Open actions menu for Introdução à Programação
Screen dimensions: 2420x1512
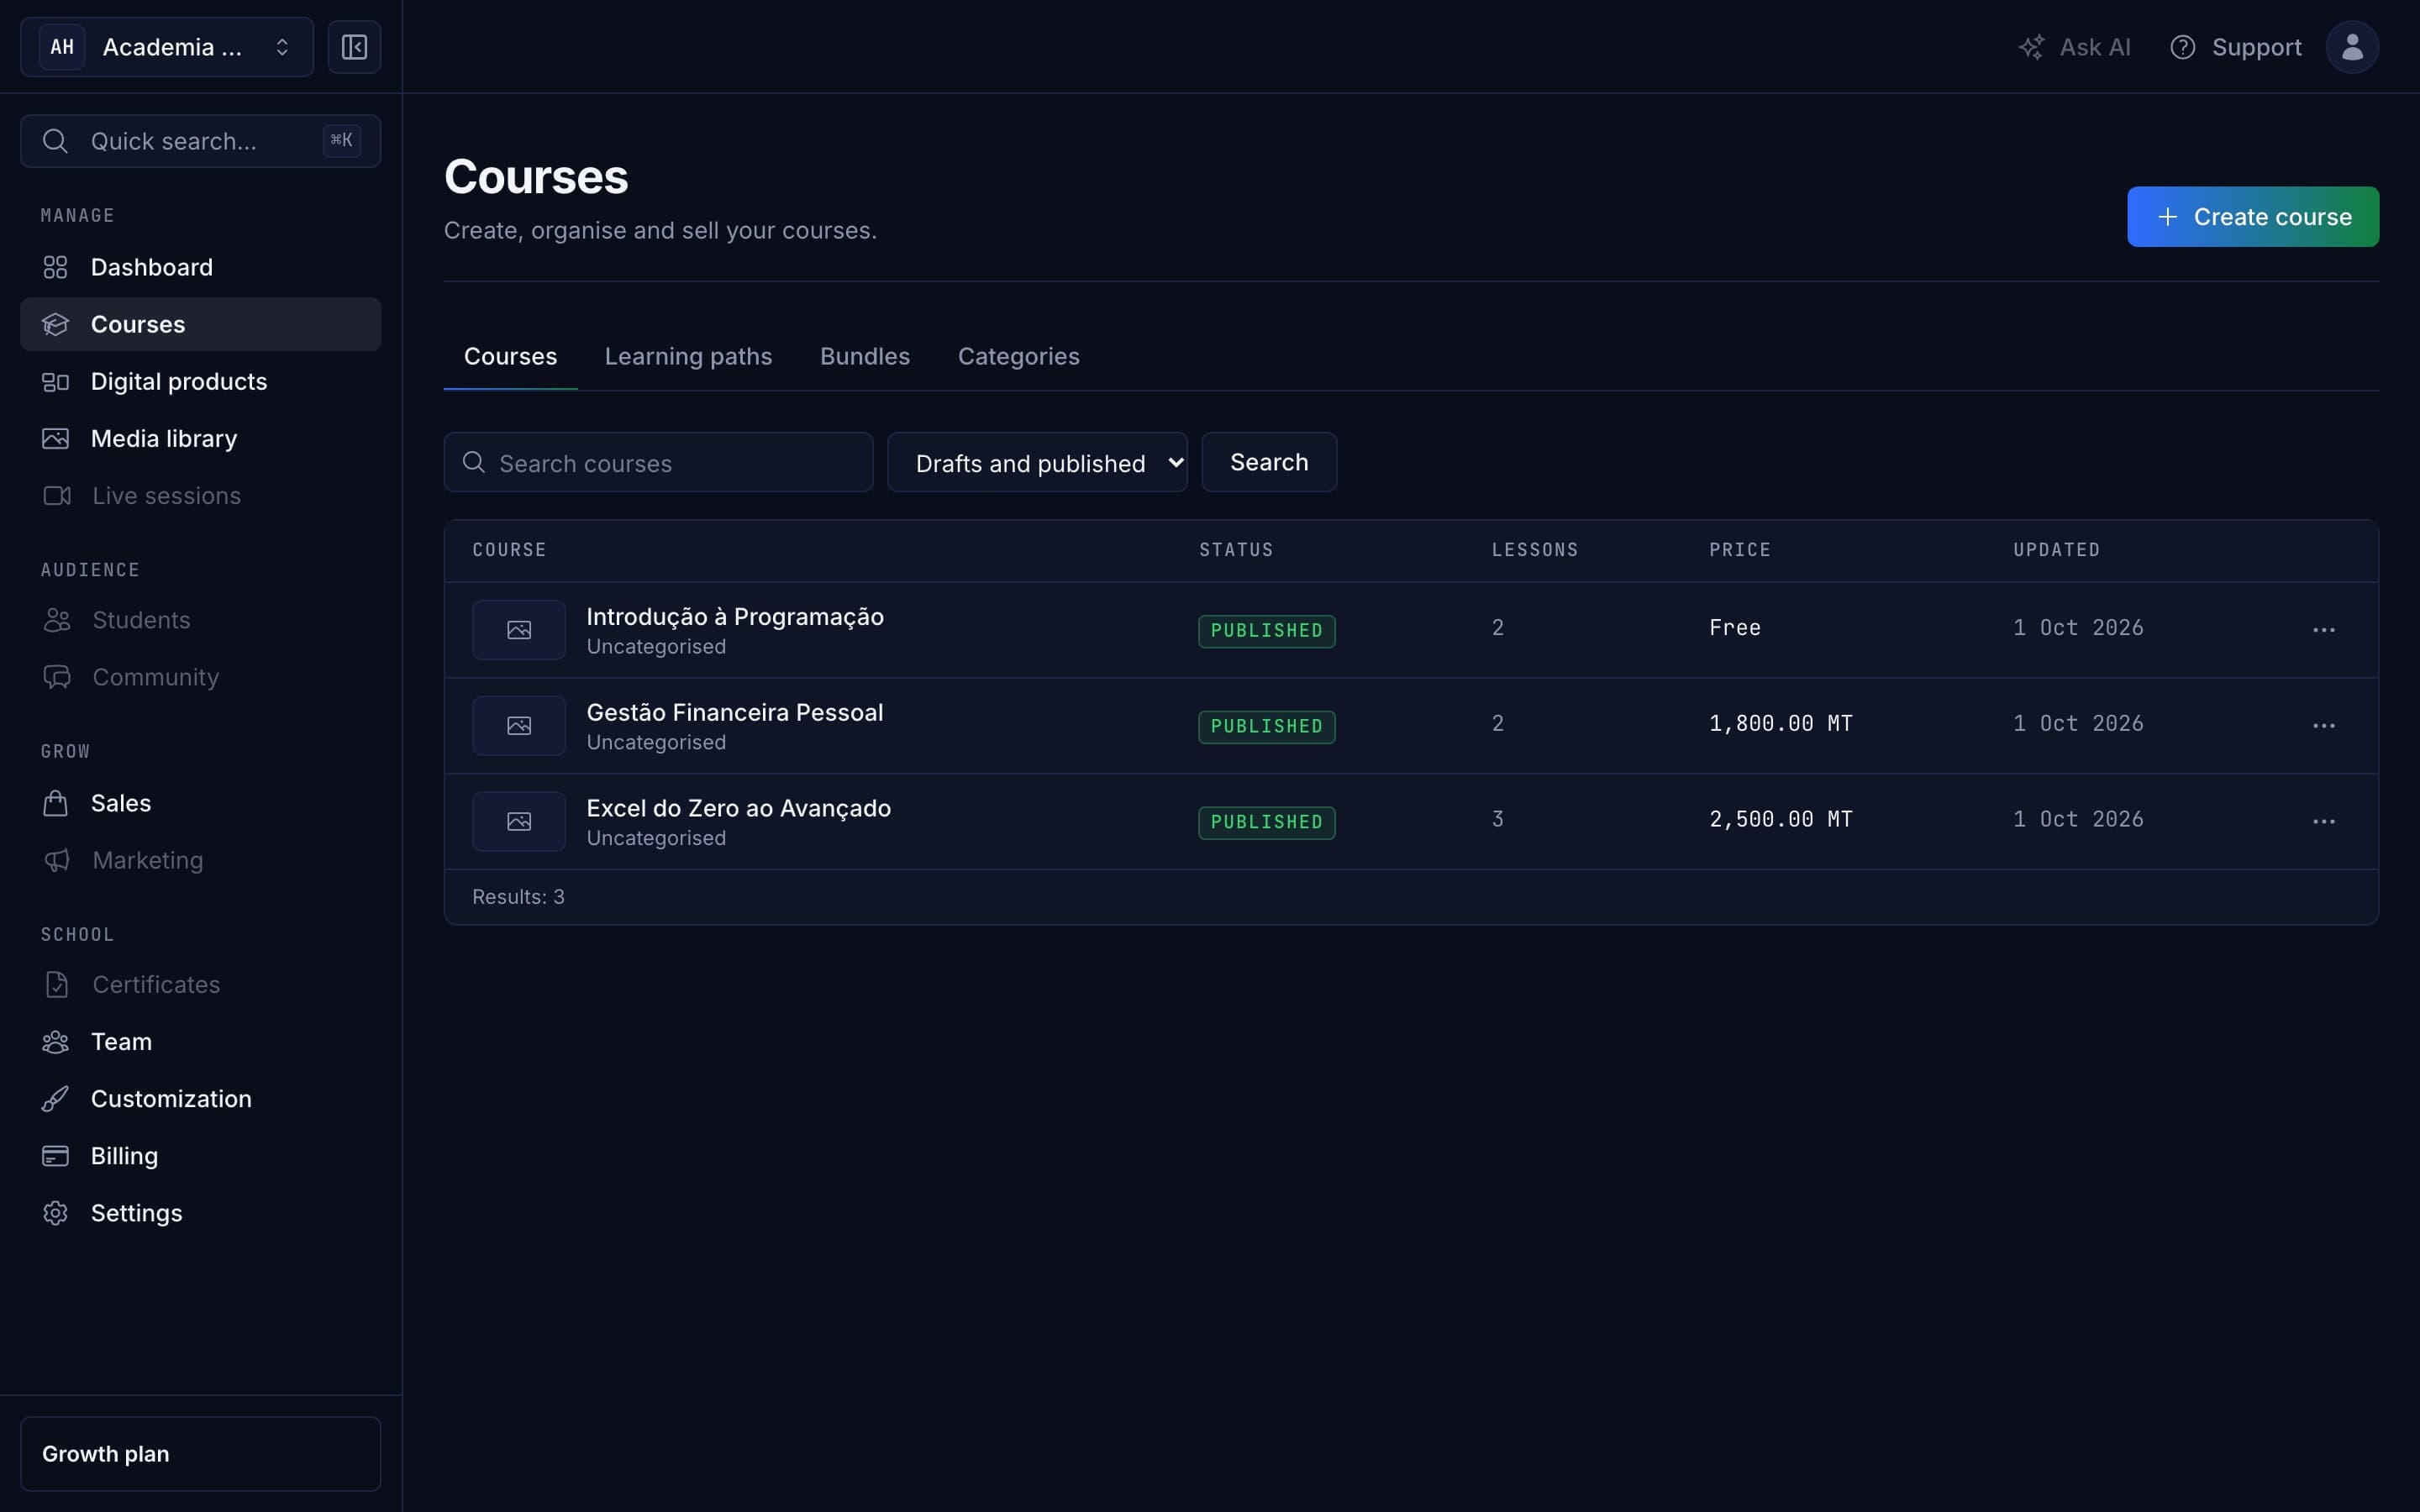click(x=2323, y=630)
